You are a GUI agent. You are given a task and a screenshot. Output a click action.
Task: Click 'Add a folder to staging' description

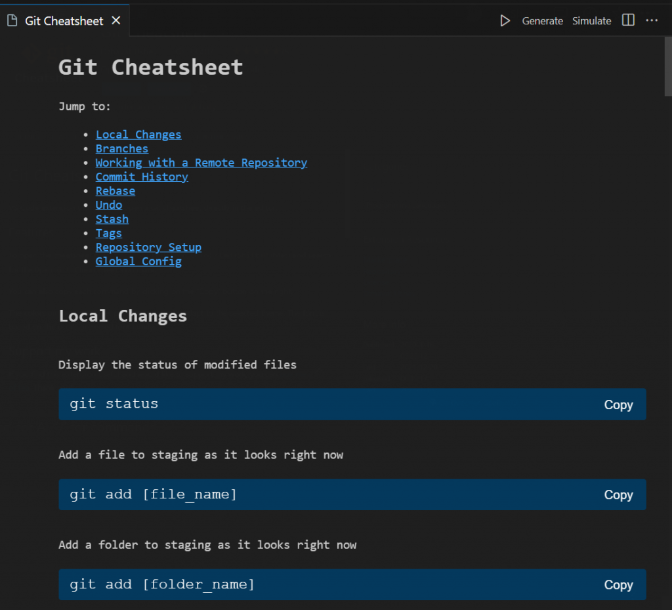tap(207, 545)
